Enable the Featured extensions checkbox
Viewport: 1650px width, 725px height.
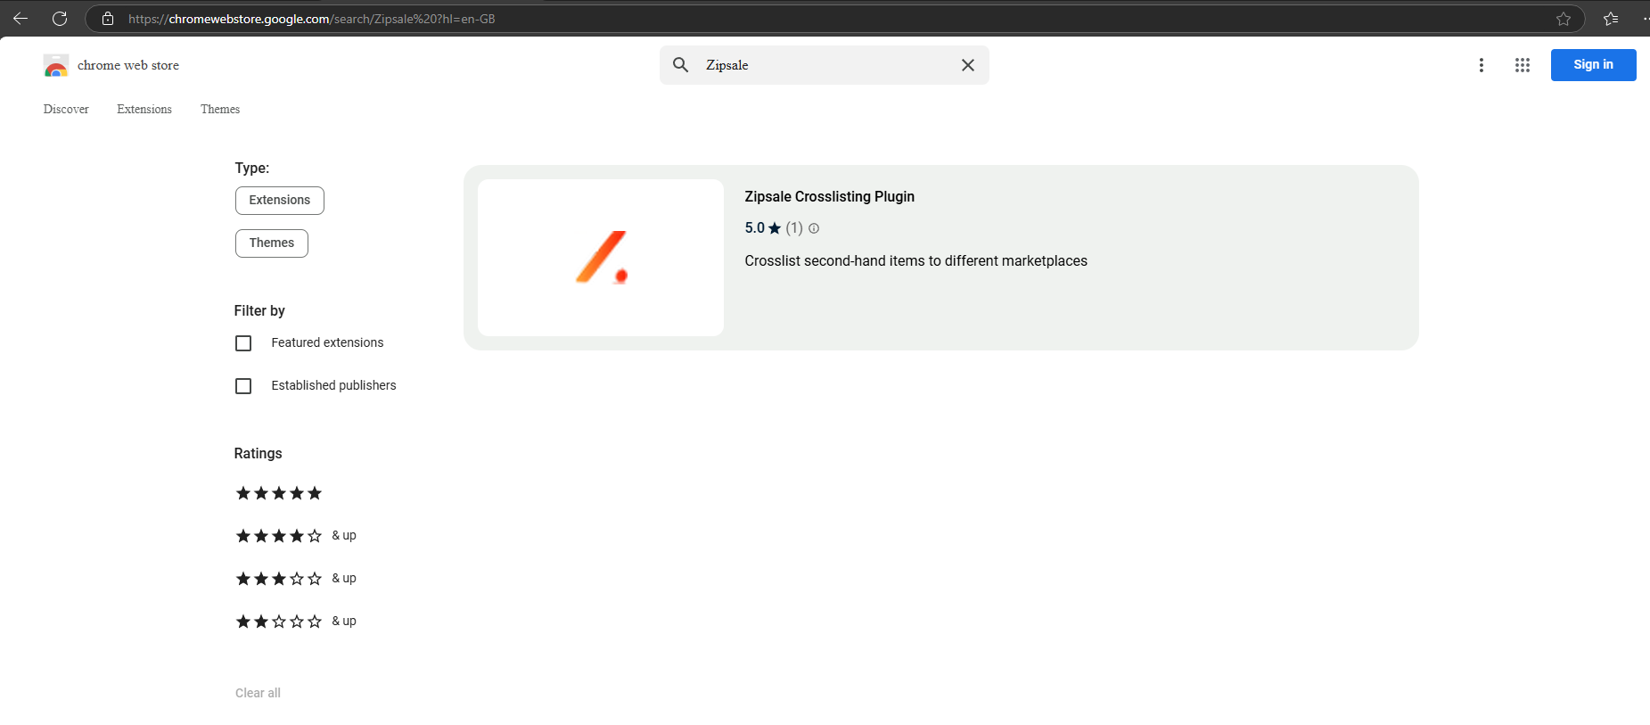click(243, 343)
